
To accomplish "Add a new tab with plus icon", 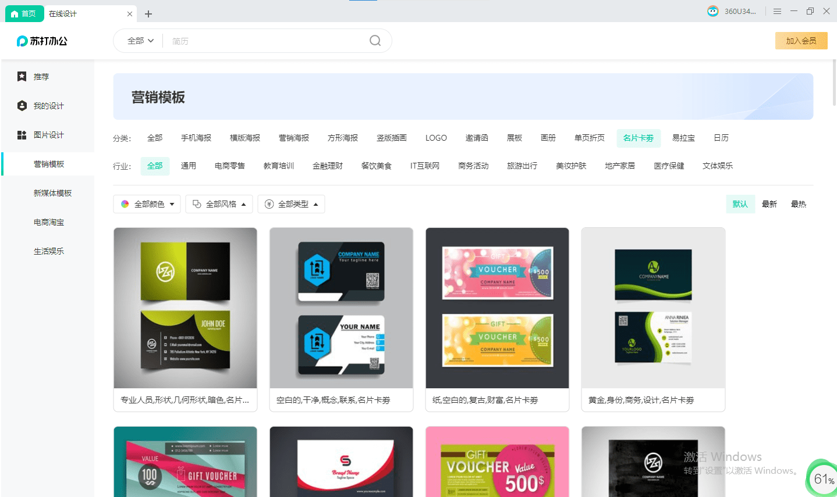I will (148, 14).
